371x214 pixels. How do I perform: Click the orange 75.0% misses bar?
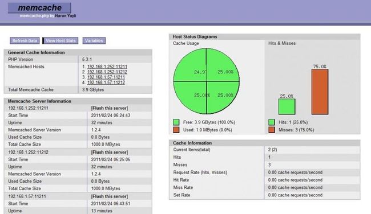pos(320,92)
